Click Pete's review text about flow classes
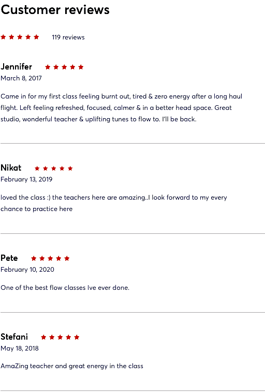 click(x=65, y=288)
